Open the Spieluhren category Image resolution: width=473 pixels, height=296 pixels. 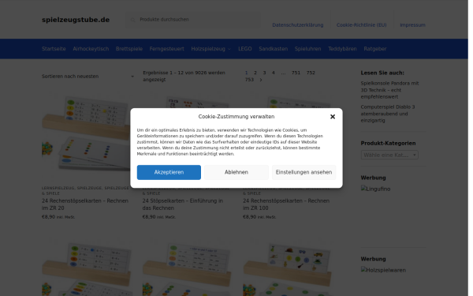click(x=307, y=49)
